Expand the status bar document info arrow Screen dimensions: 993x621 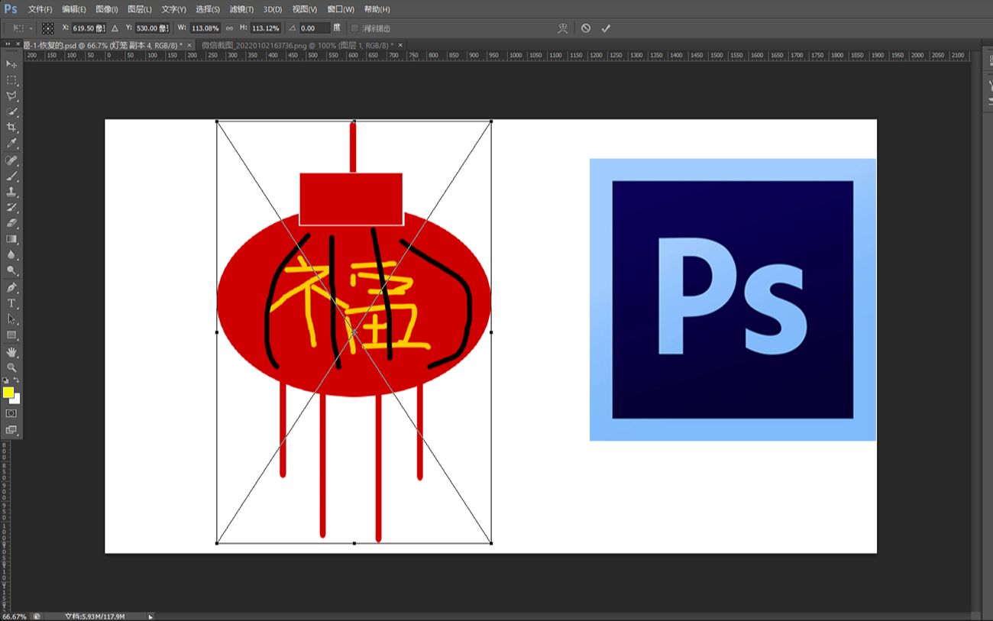pos(150,616)
